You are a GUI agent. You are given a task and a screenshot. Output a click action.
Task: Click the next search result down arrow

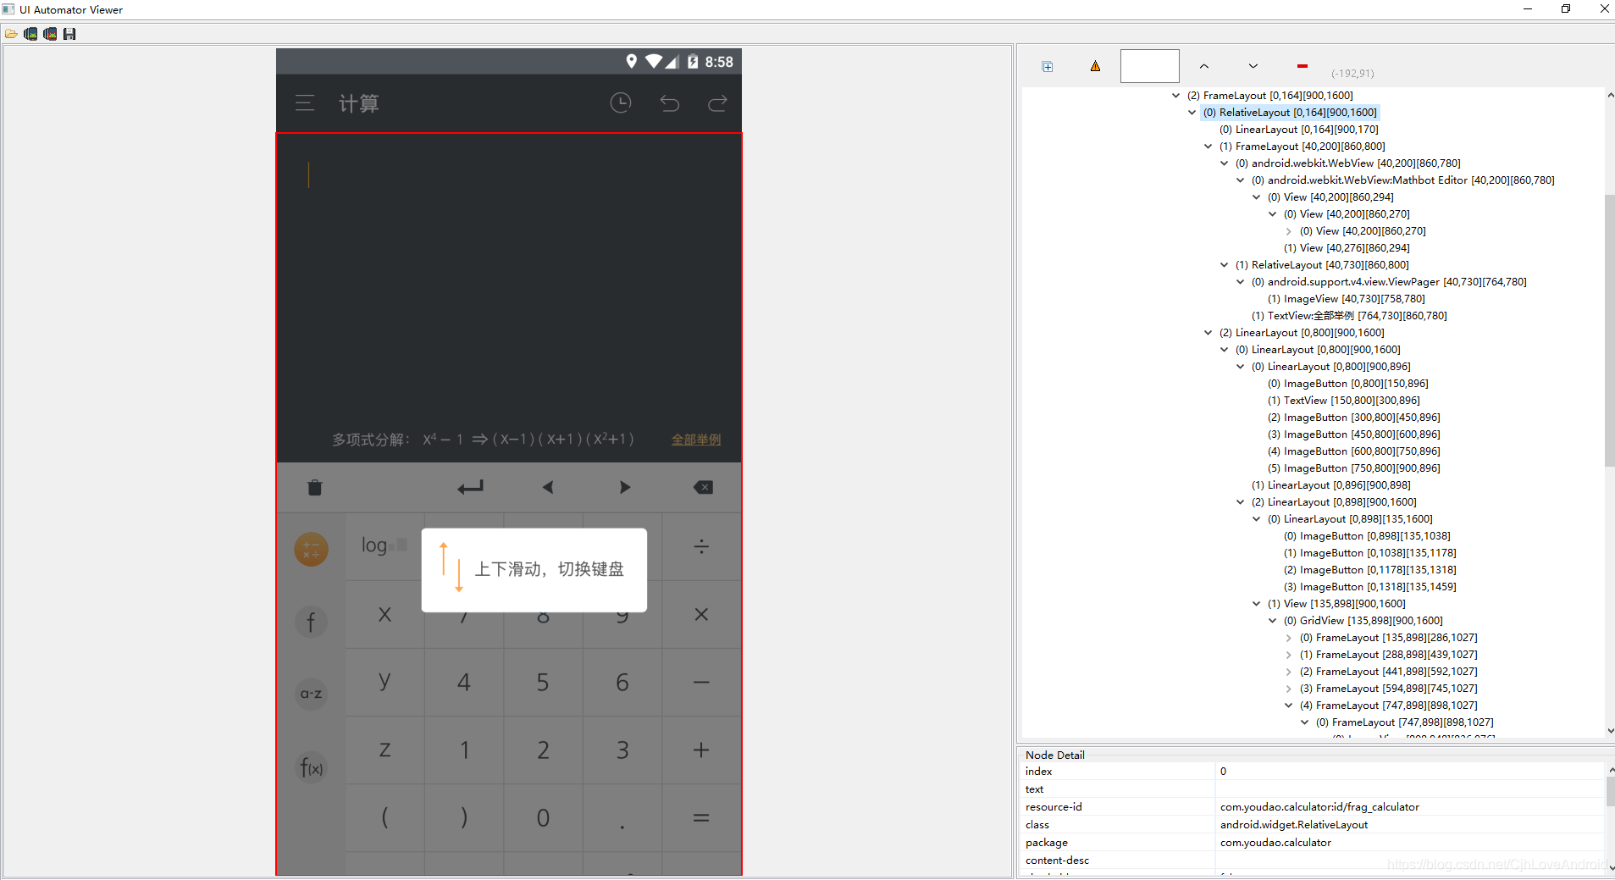point(1253,66)
